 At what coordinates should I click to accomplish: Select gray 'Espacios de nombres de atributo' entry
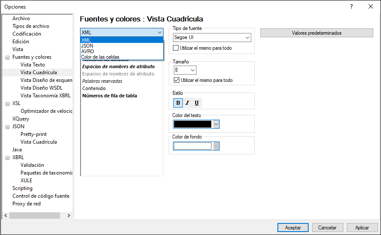click(118, 74)
